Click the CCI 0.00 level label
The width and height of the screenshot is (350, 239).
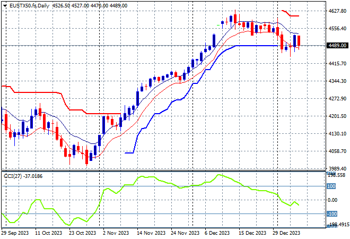(x=332, y=200)
